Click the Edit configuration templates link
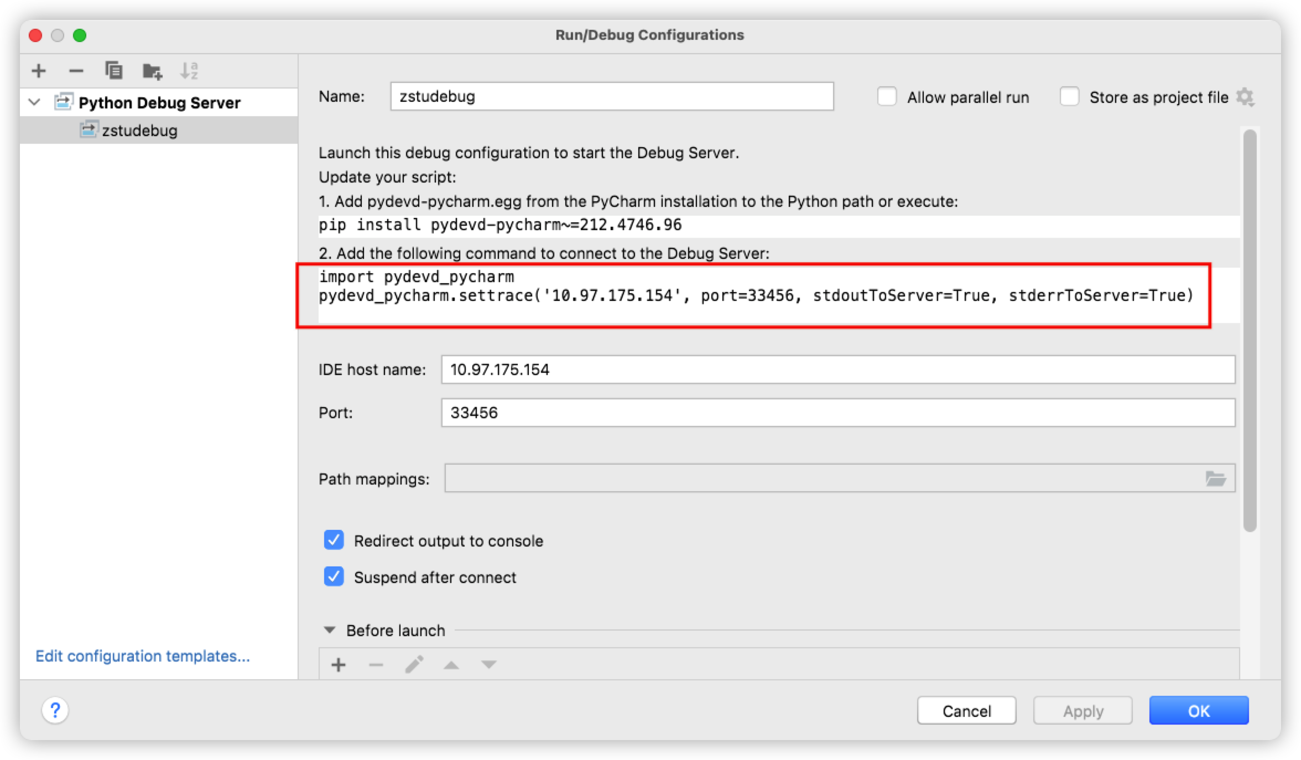This screenshot has height=760, width=1301. coord(145,656)
